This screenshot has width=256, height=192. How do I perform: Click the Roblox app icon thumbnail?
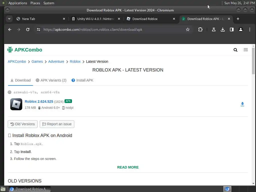coord(16,104)
